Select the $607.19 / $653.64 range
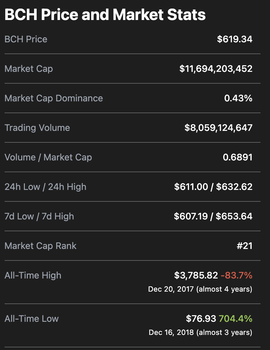The width and height of the screenshot is (270, 350). coord(213,216)
